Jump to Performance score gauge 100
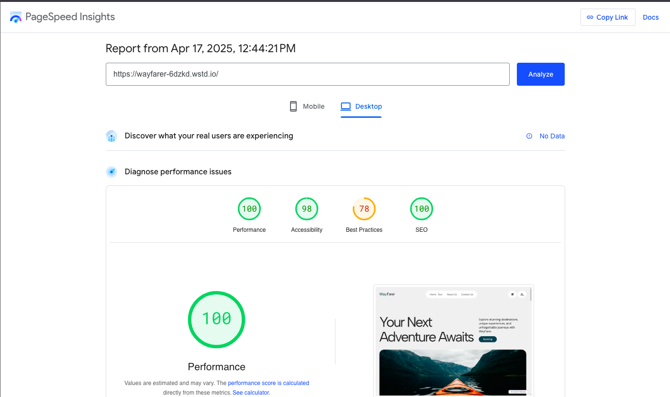Viewport: 670px width, 397px height. [x=249, y=209]
